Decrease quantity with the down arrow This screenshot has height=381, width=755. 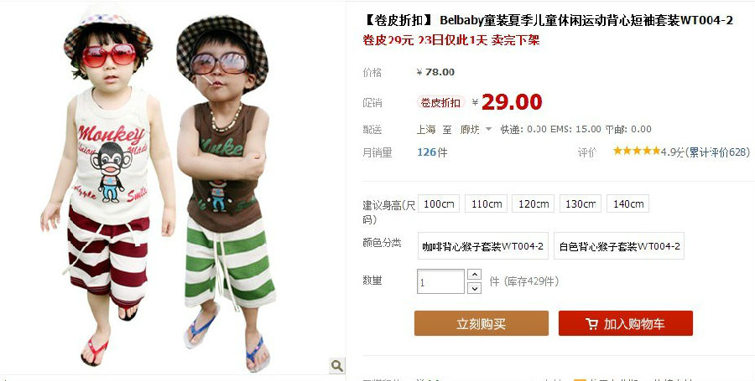pyautogui.click(x=474, y=288)
